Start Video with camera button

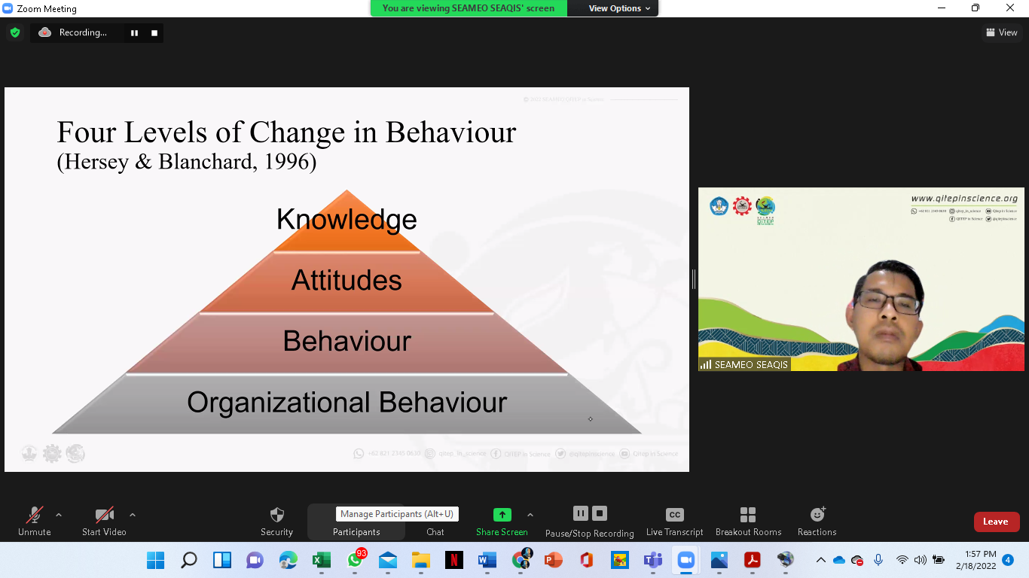pyautogui.click(x=104, y=521)
